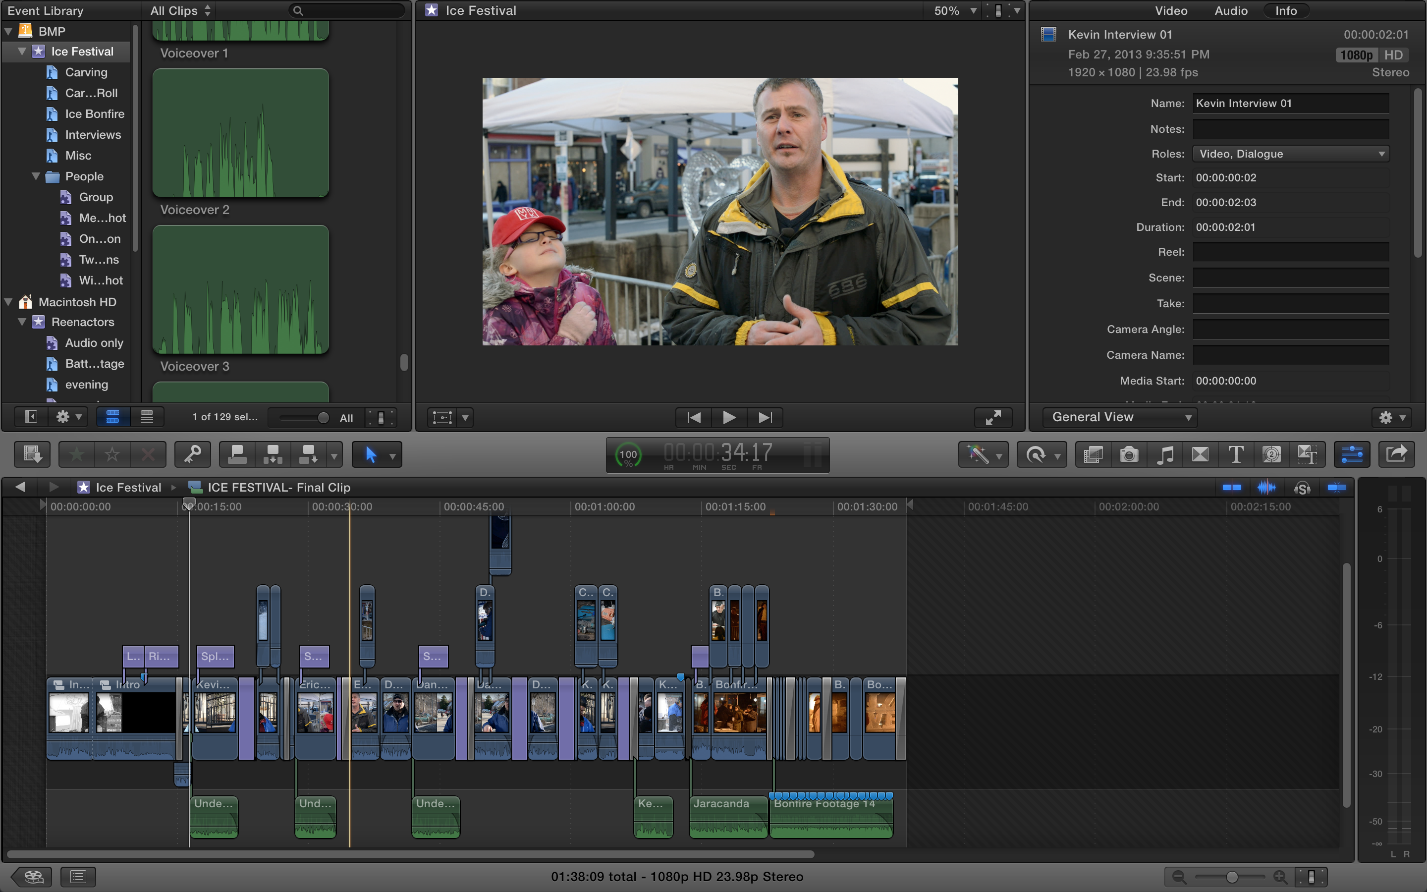Hide the Event Library sidebar
Screen dimensions: 1427x892
coord(31,417)
